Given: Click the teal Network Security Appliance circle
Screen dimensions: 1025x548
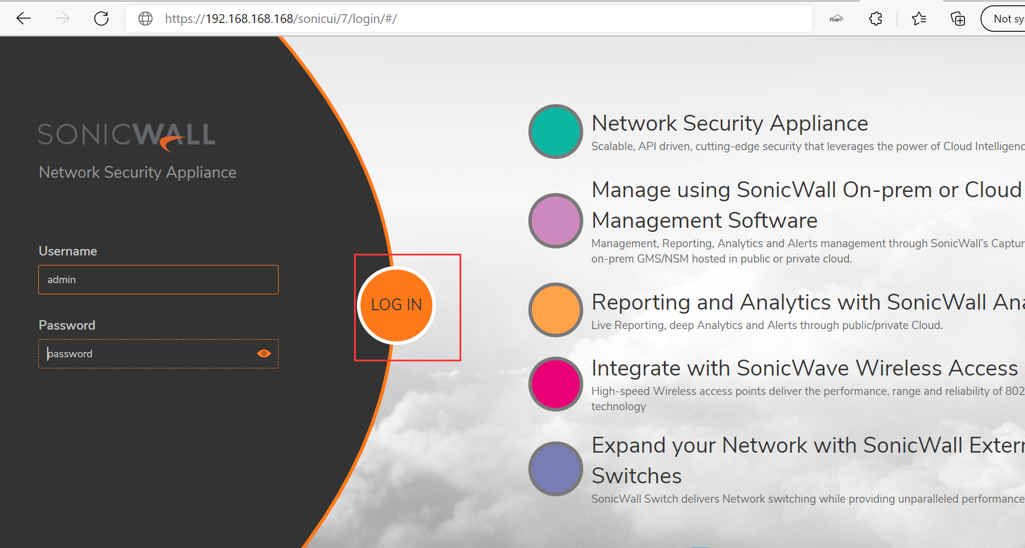Looking at the screenshot, I should coord(556,131).
